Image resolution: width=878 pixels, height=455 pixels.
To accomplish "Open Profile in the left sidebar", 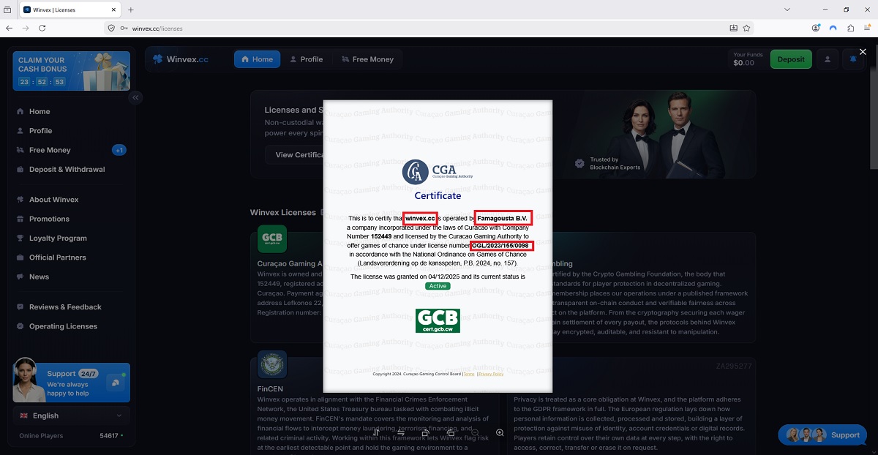I will click(x=71, y=131).
